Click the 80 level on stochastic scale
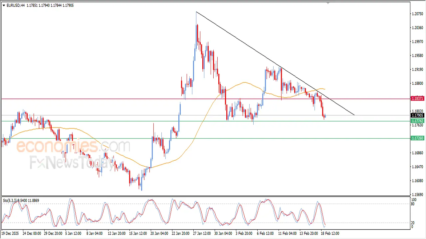 coord(414,204)
